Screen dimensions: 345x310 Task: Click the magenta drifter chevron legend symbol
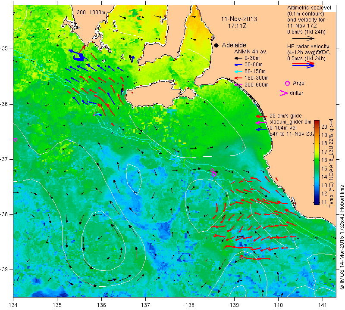[x=283, y=93]
